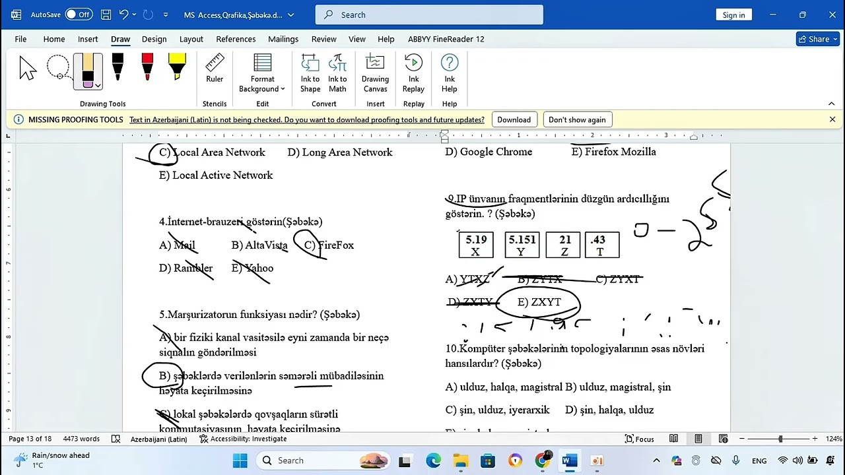The width and height of the screenshot is (845, 475).
Task: Expand the document title dropdown
Action: tap(290, 15)
